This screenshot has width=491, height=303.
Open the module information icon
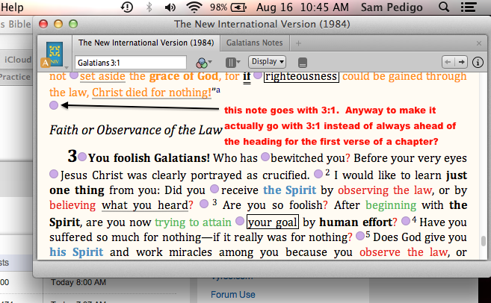tap(478, 62)
